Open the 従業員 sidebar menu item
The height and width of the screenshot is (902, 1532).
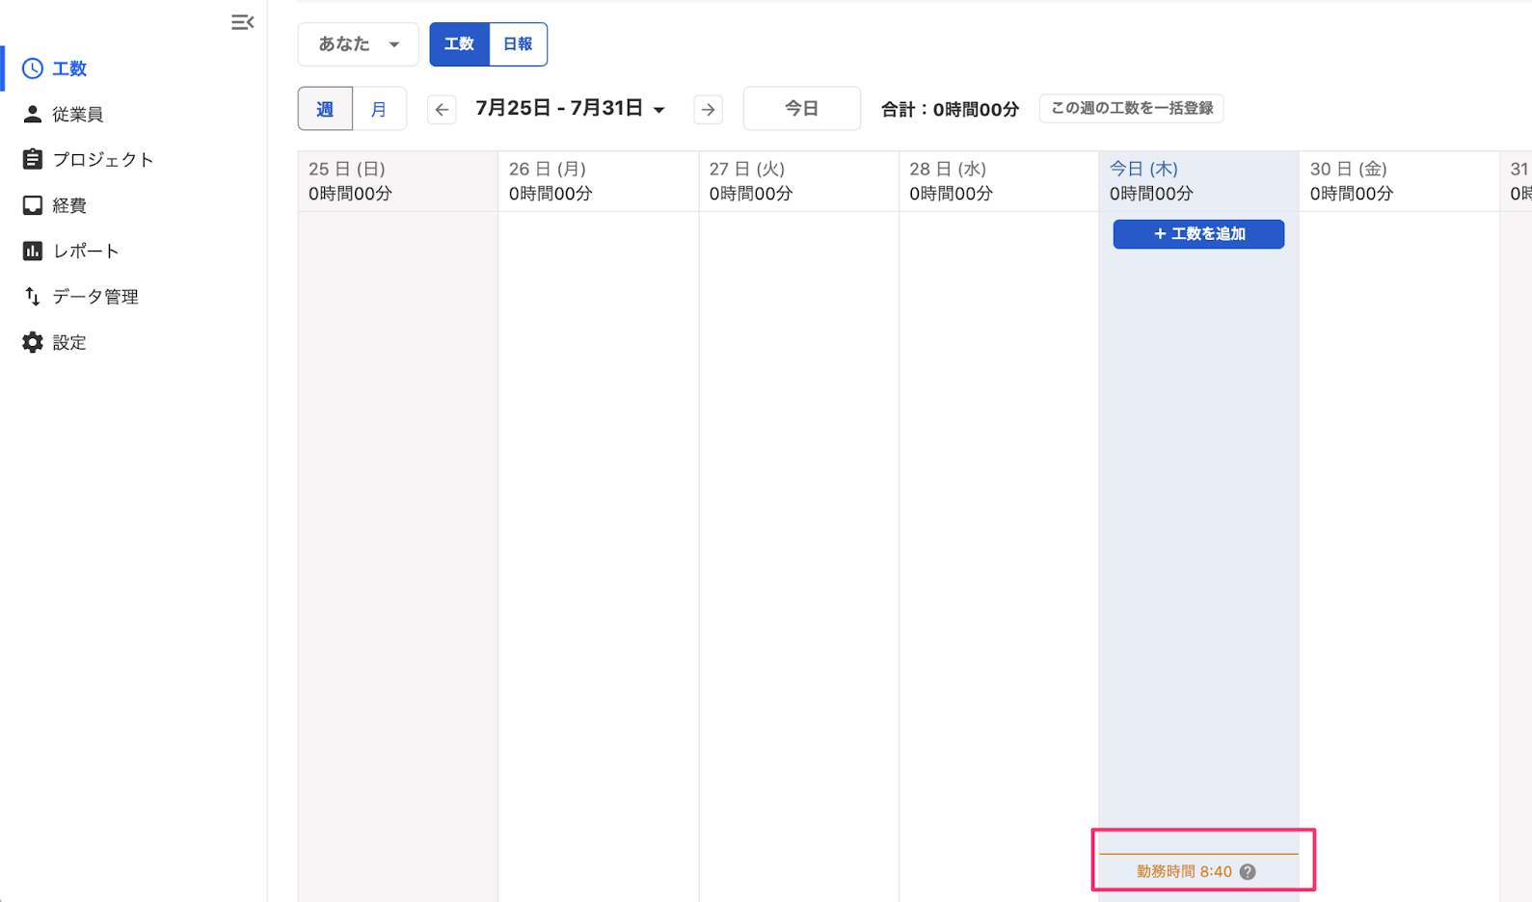click(133, 114)
